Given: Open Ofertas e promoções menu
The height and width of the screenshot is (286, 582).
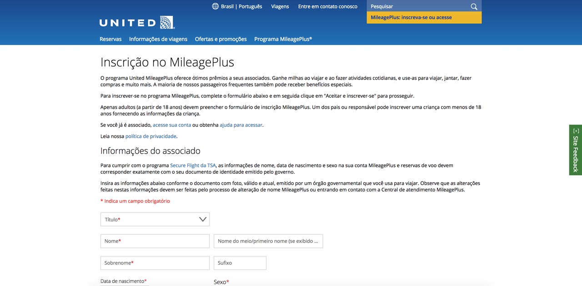Looking at the screenshot, I should click(x=221, y=39).
